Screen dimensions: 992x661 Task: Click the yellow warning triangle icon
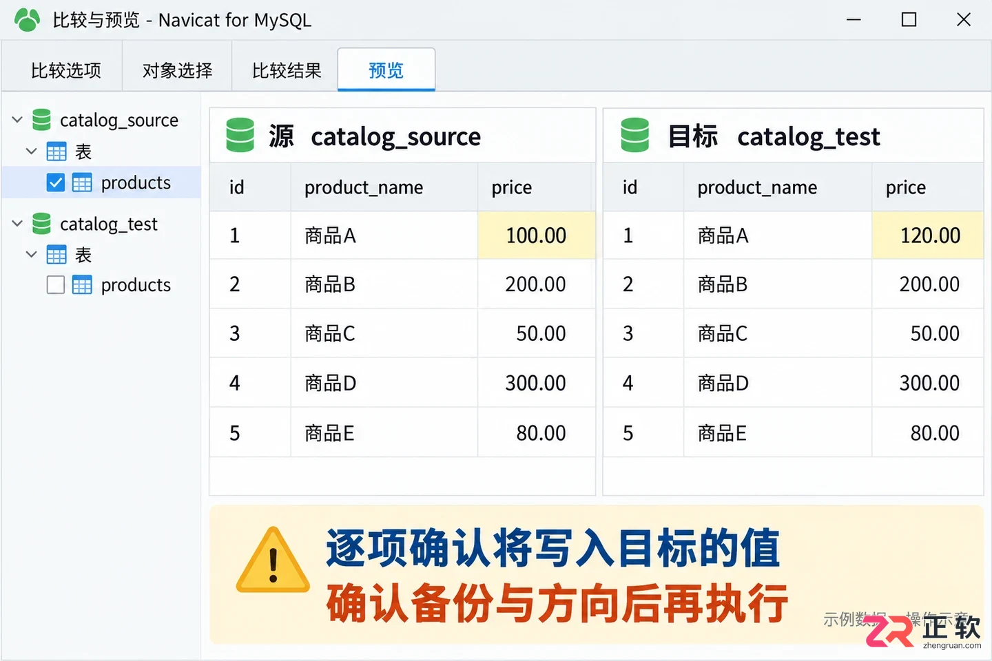(273, 561)
